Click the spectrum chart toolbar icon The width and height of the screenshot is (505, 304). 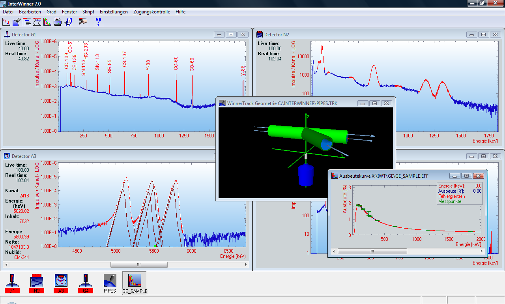point(6,22)
